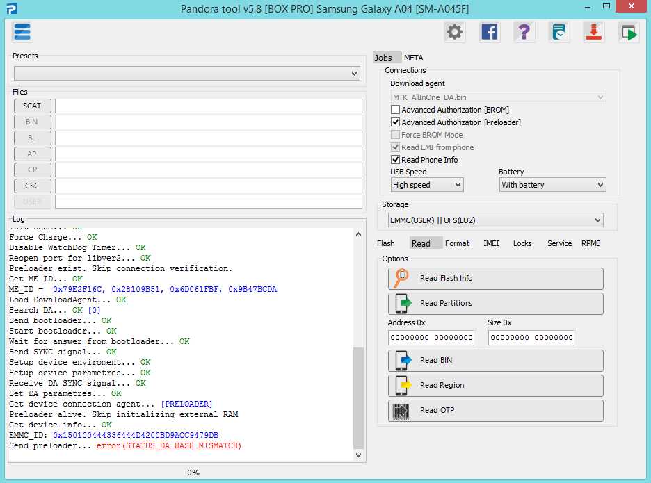Open the Service tab
The width and height of the screenshot is (651, 483).
point(559,243)
